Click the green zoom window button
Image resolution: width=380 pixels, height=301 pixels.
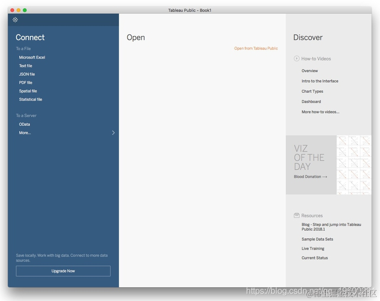point(25,10)
